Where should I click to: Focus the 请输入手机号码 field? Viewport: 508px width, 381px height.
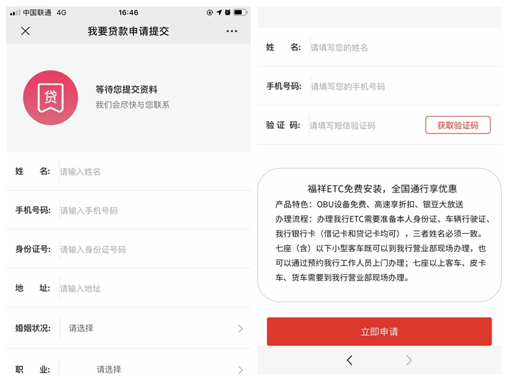click(155, 211)
